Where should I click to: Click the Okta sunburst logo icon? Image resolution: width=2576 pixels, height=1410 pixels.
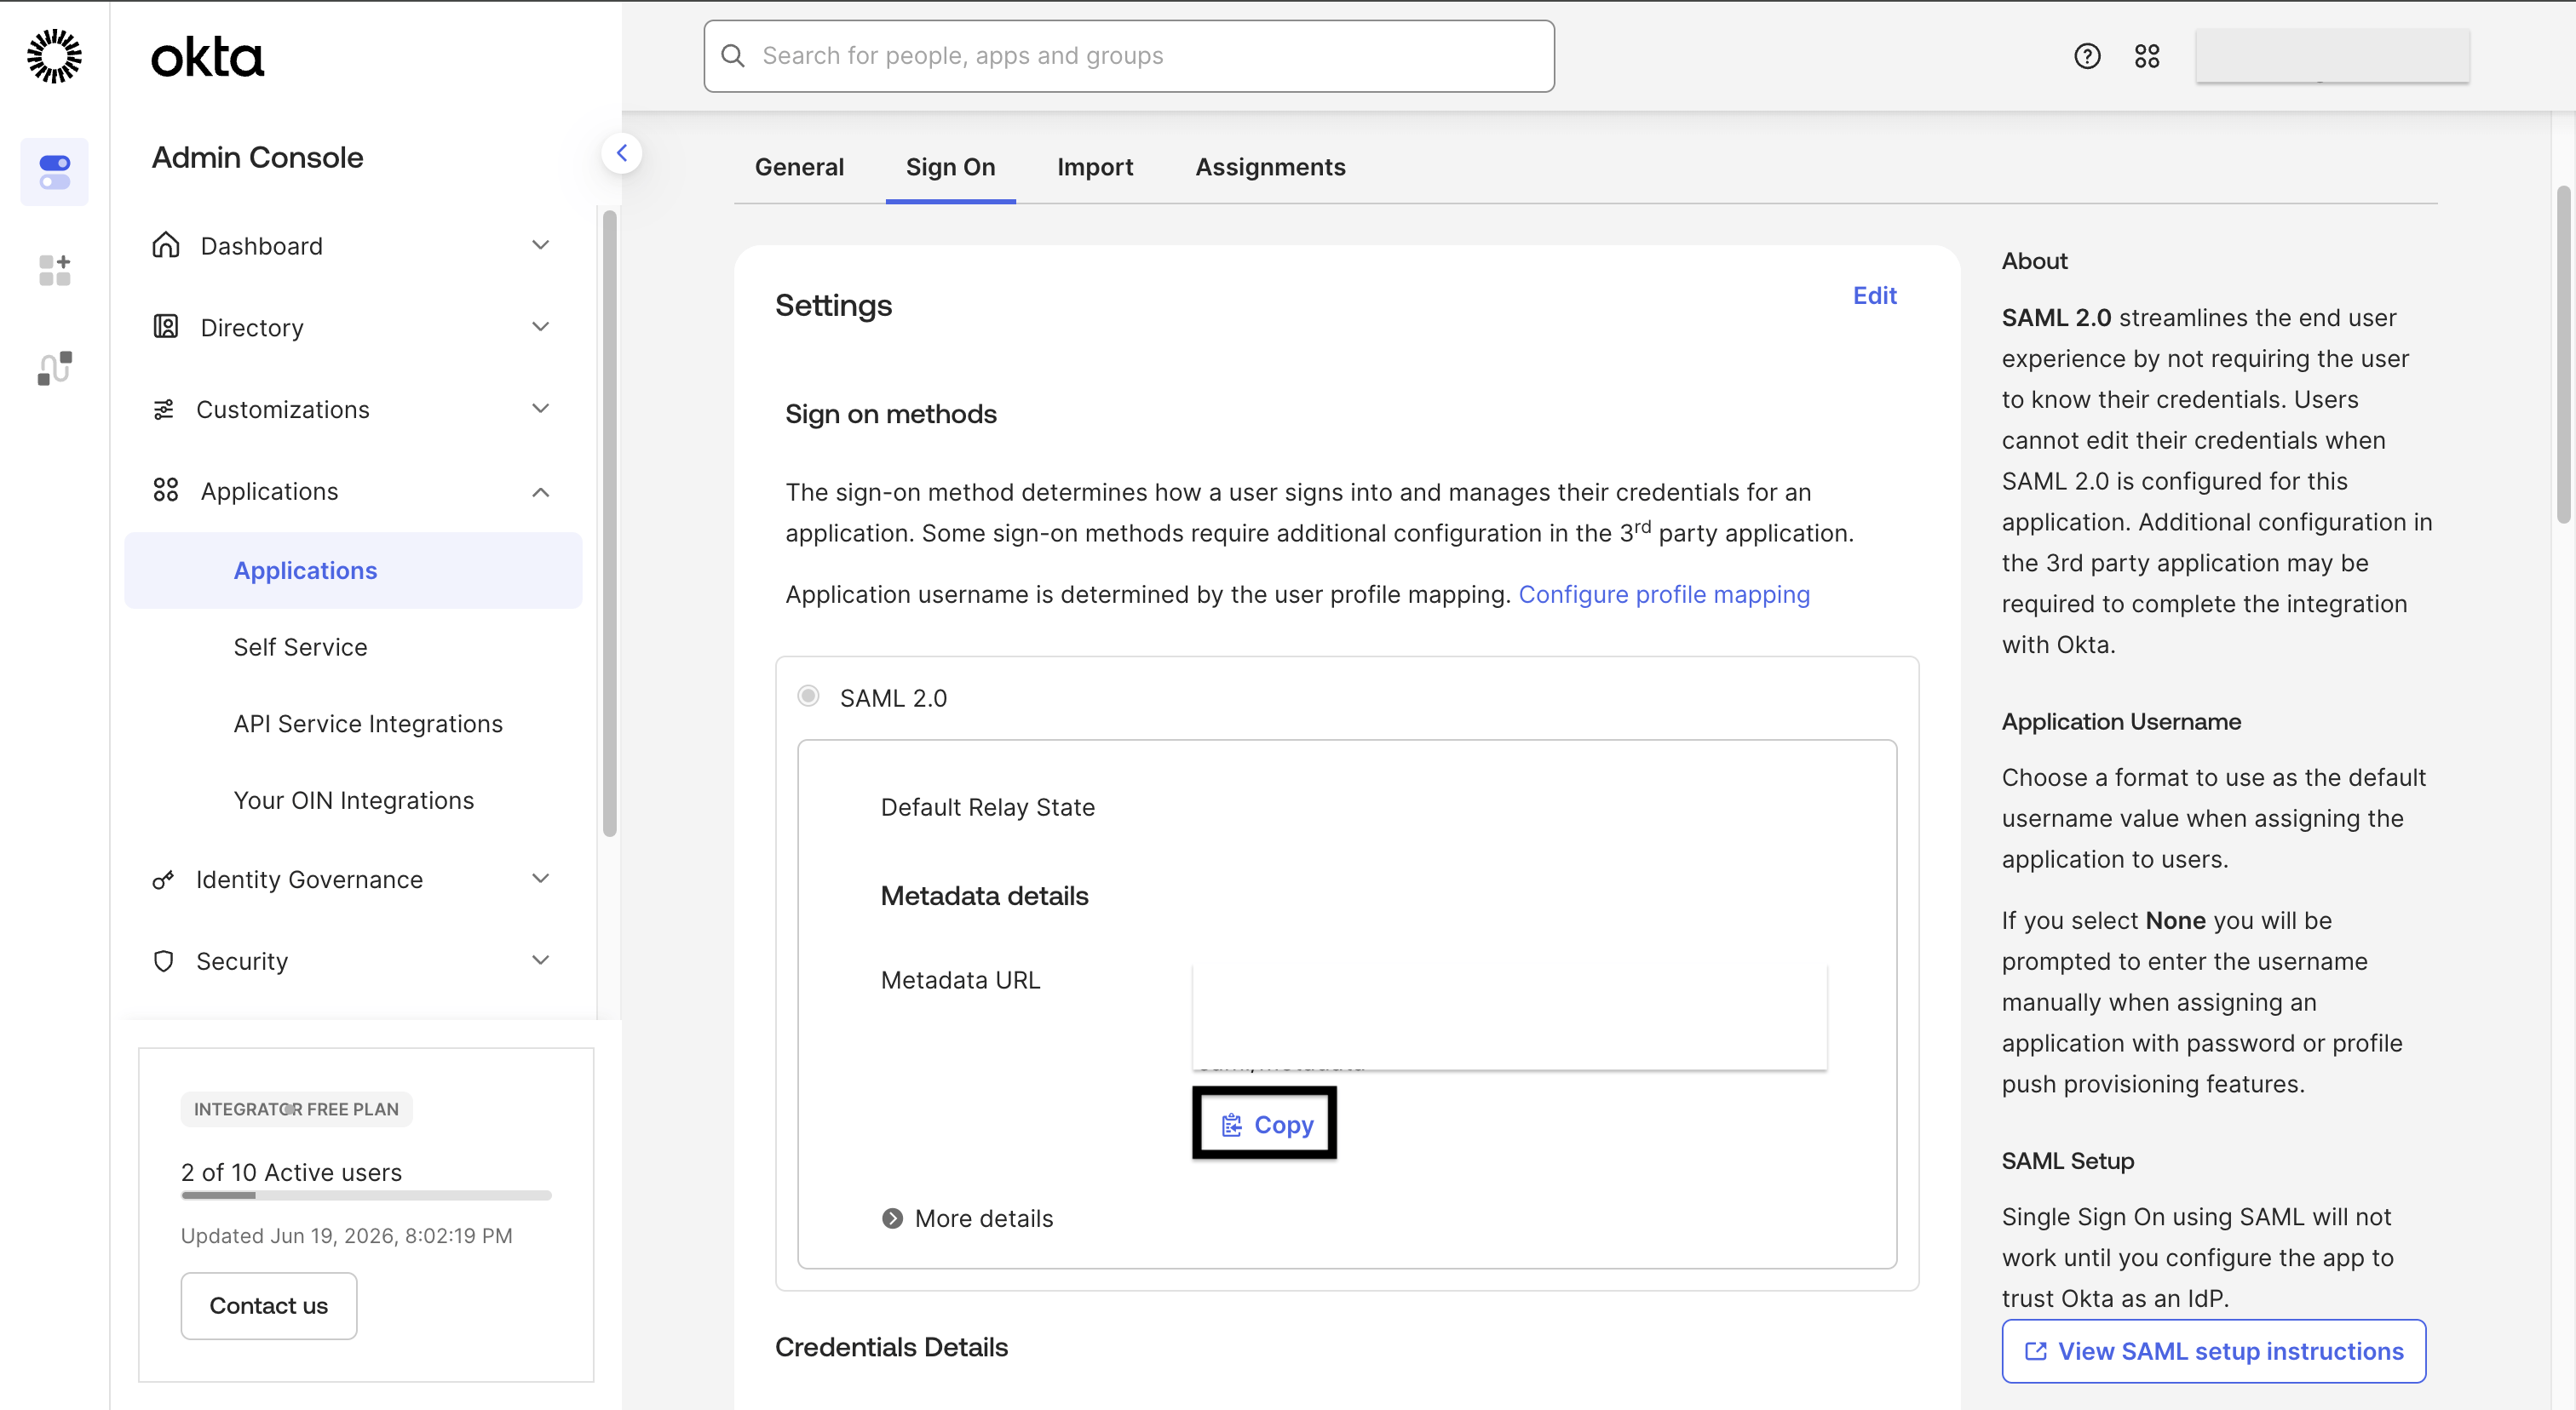tap(54, 56)
